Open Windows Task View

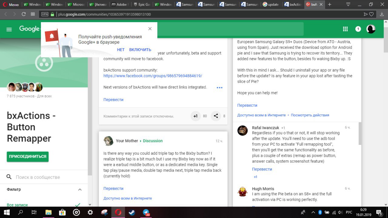coord(34,212)
